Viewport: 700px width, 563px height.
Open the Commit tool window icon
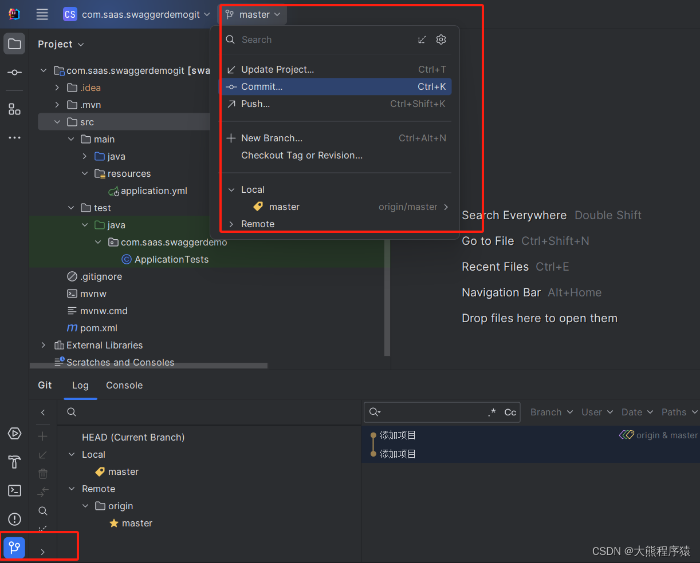[x=14, y=73]
